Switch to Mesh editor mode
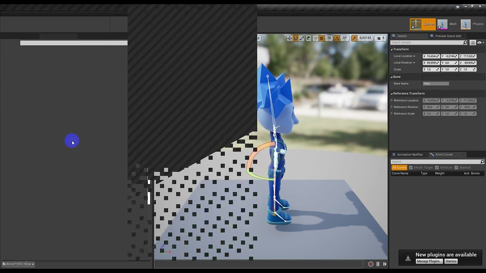 (447, 24)
